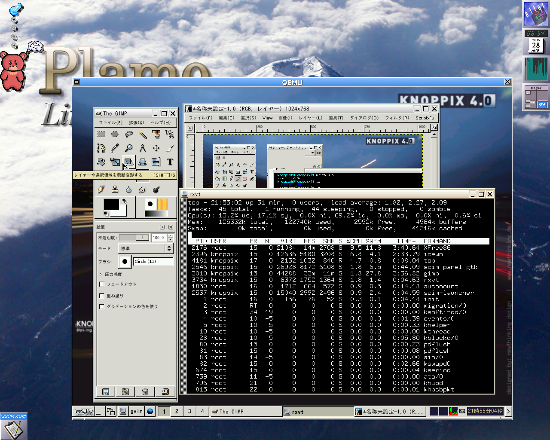Select the Scale tool

pos(115,162)
